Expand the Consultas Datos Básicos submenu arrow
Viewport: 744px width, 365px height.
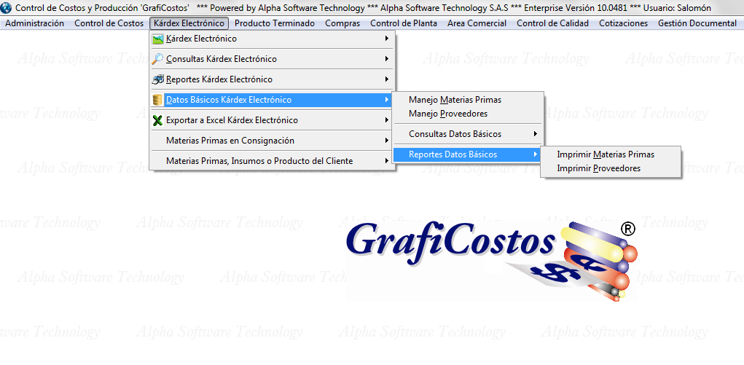tap(535, 134)
